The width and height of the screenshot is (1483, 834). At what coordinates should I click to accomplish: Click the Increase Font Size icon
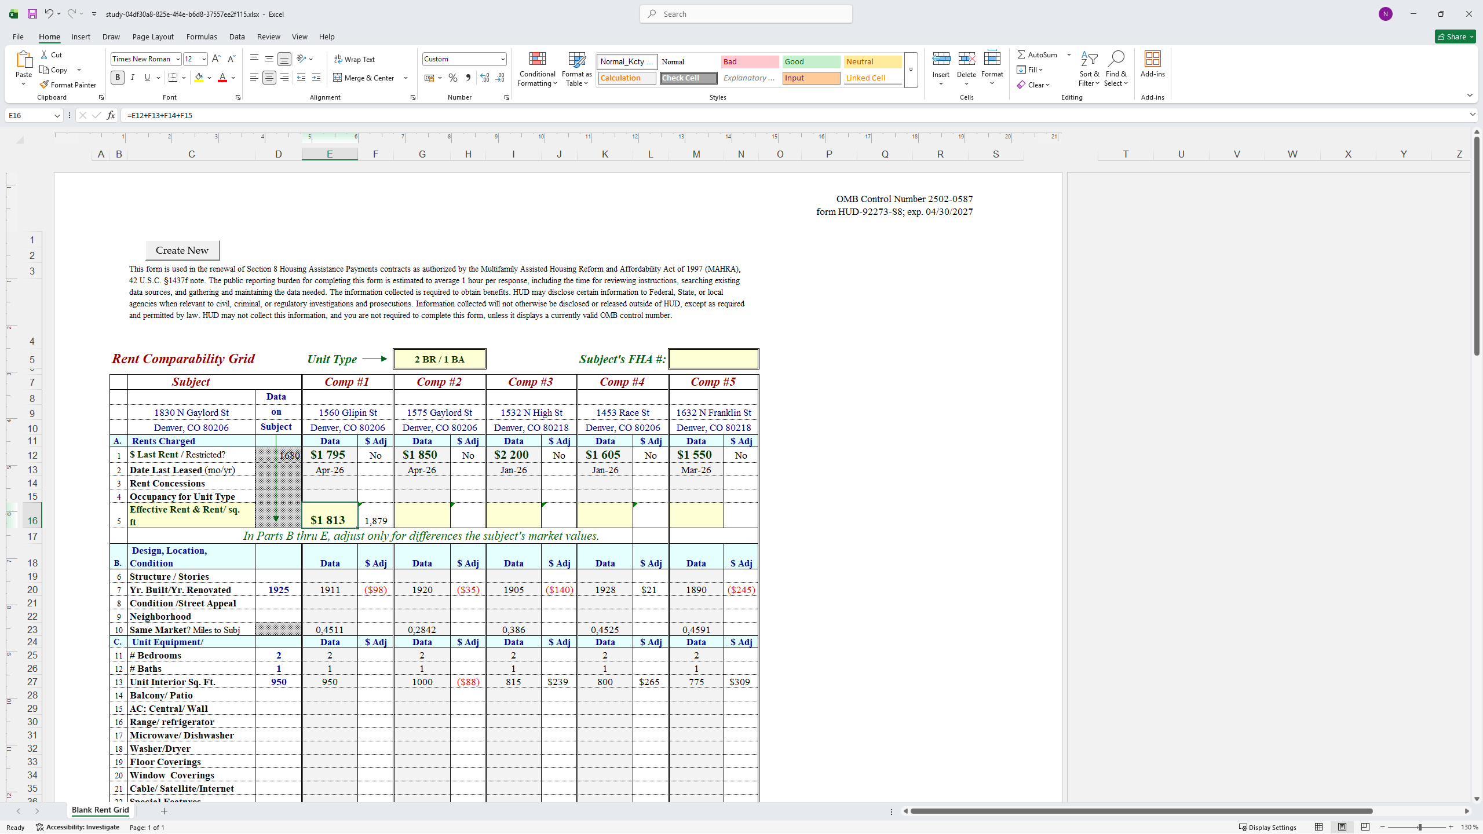(216, 58)
